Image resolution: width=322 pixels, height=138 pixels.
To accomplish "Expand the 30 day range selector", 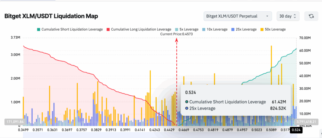I will 288,16.
